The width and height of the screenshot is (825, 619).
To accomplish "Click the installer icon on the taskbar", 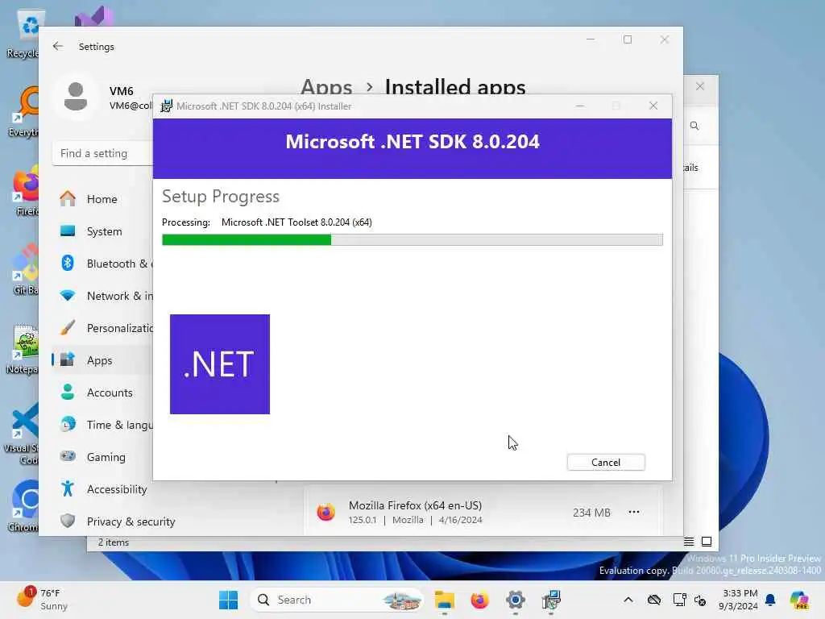I will [x=551, y=600].
